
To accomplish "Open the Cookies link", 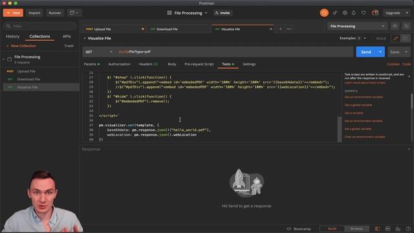I will [393, 64].
